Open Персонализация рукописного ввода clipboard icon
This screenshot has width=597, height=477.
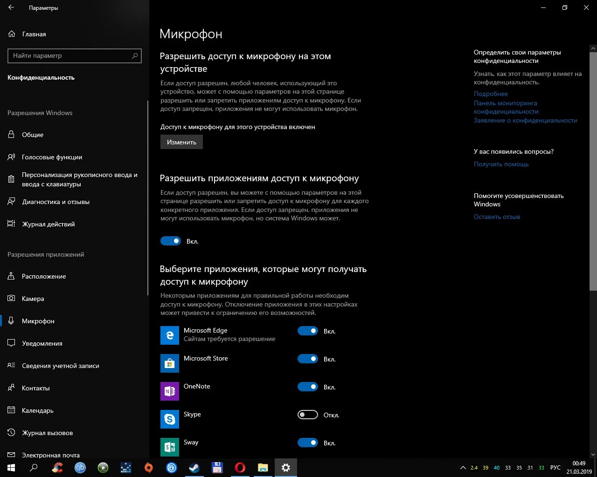[11, 179]
